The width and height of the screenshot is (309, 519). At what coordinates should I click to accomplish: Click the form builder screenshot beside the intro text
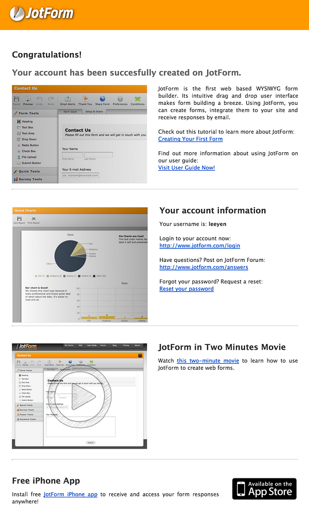(80, 134)
